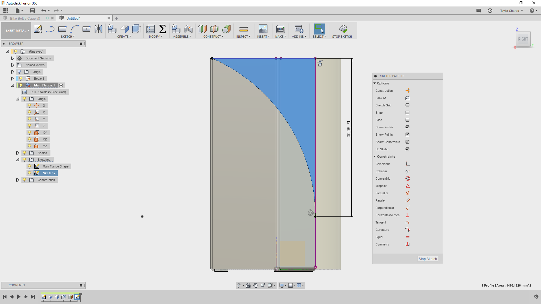541x304 pixels.
Task: Select the Line sketch tool
Action: [x=50, y=29]
